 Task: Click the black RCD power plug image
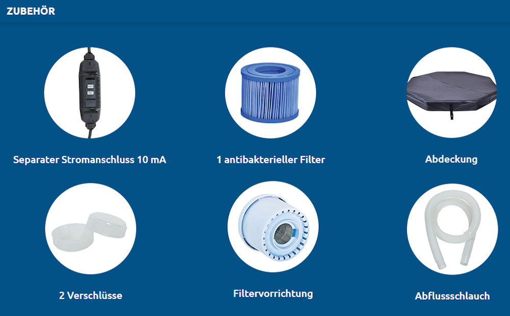click(x=89, y=93)
